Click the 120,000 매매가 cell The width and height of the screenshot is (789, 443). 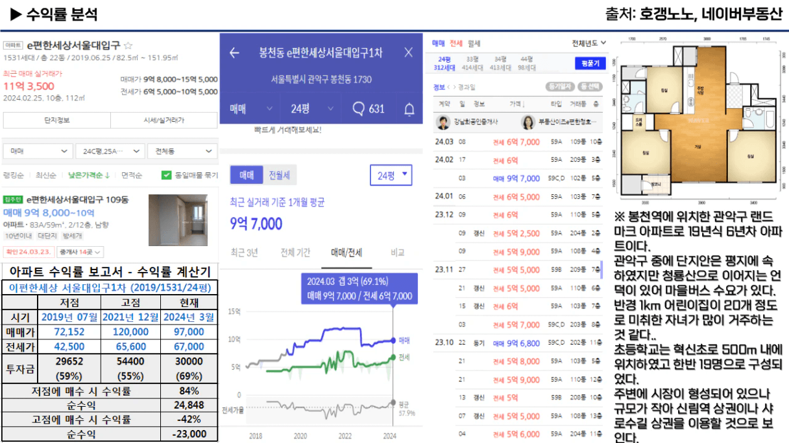click(130, 332)
